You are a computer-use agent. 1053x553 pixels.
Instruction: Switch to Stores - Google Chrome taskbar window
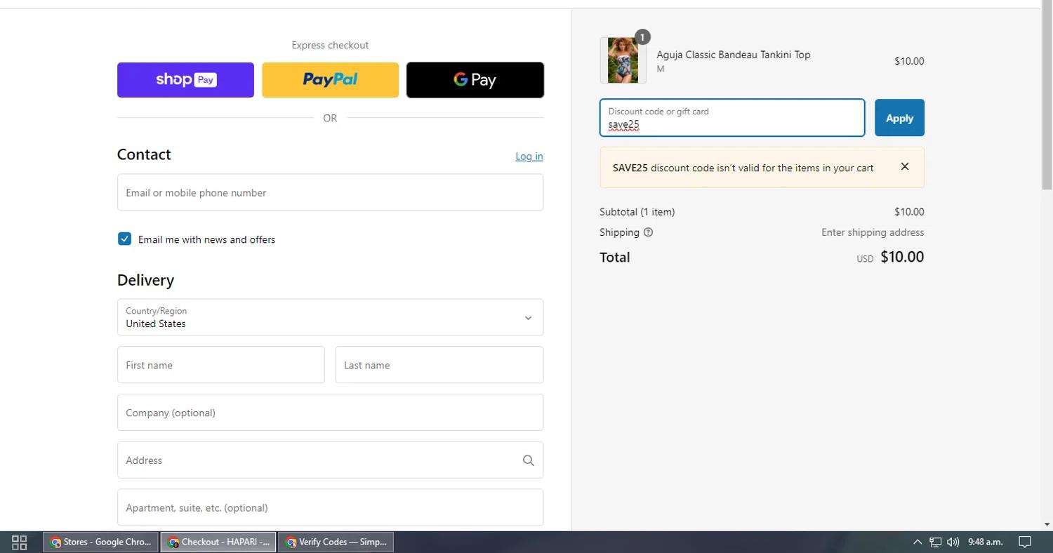pos(101,542)
